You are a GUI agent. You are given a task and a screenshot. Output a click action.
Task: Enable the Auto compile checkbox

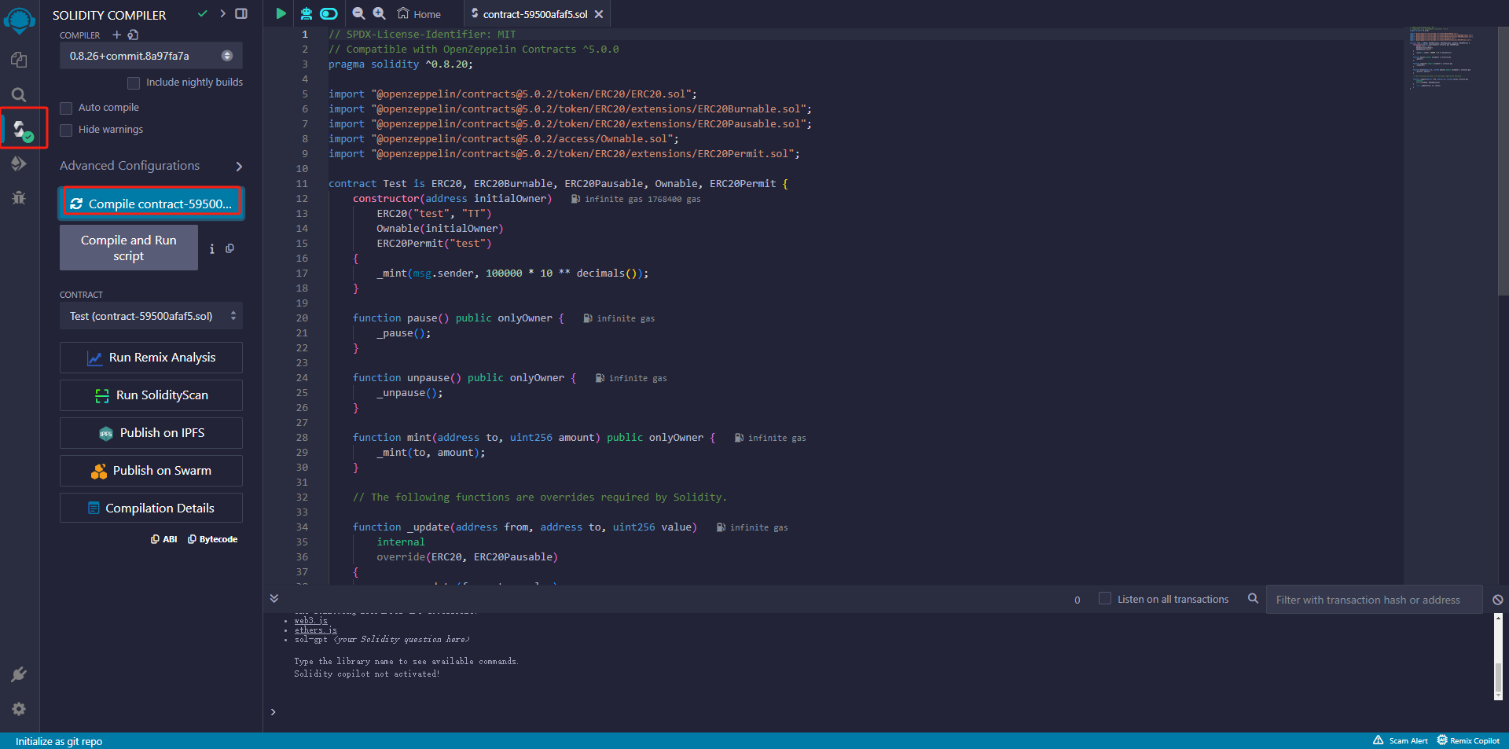(x=67, y=108)
